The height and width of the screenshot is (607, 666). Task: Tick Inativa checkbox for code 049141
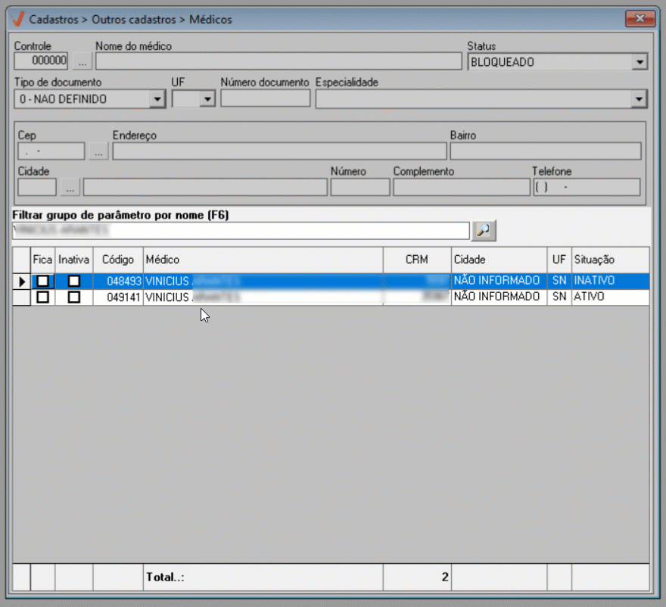click(x=73, y=297)
